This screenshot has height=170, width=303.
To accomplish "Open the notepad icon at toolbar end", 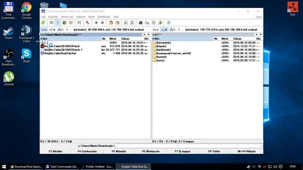I will [x=169, y=23].
